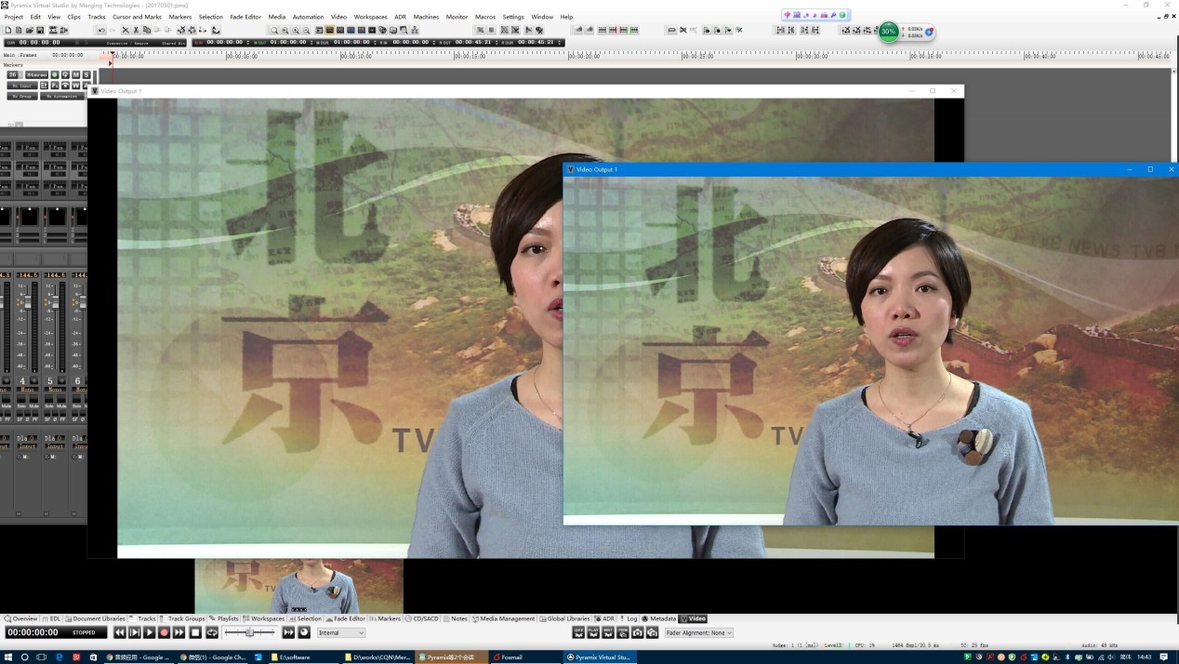Click the Delete X icon in toolbar
The image size is (1179, 664).
(x=126, y=30)
